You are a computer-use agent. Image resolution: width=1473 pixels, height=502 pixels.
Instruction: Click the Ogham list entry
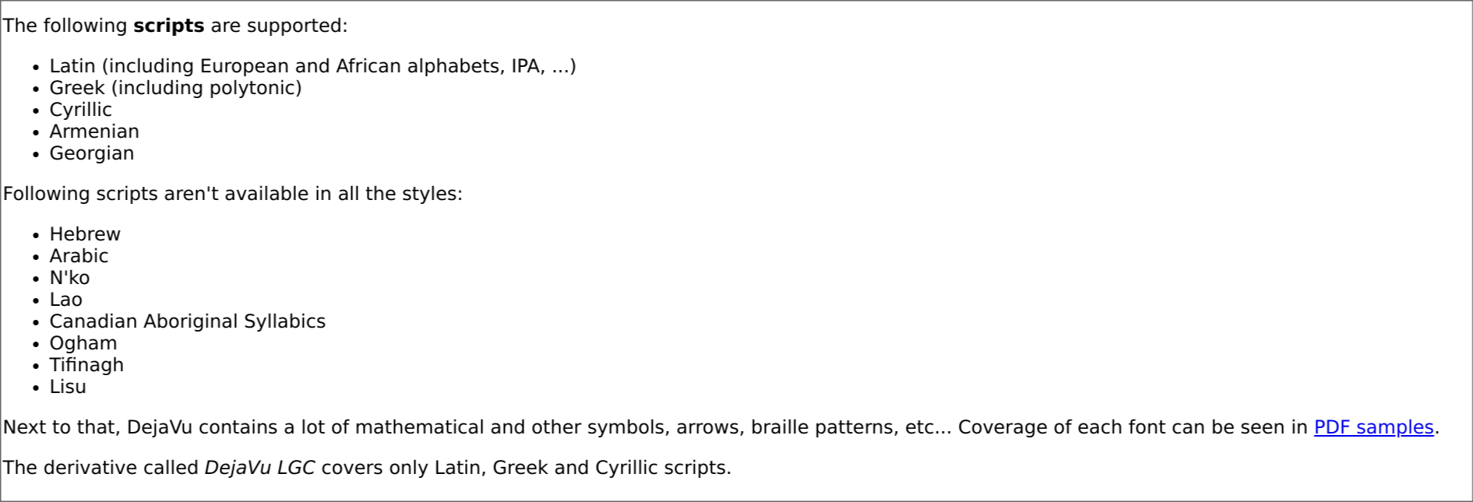coord(83,343)
